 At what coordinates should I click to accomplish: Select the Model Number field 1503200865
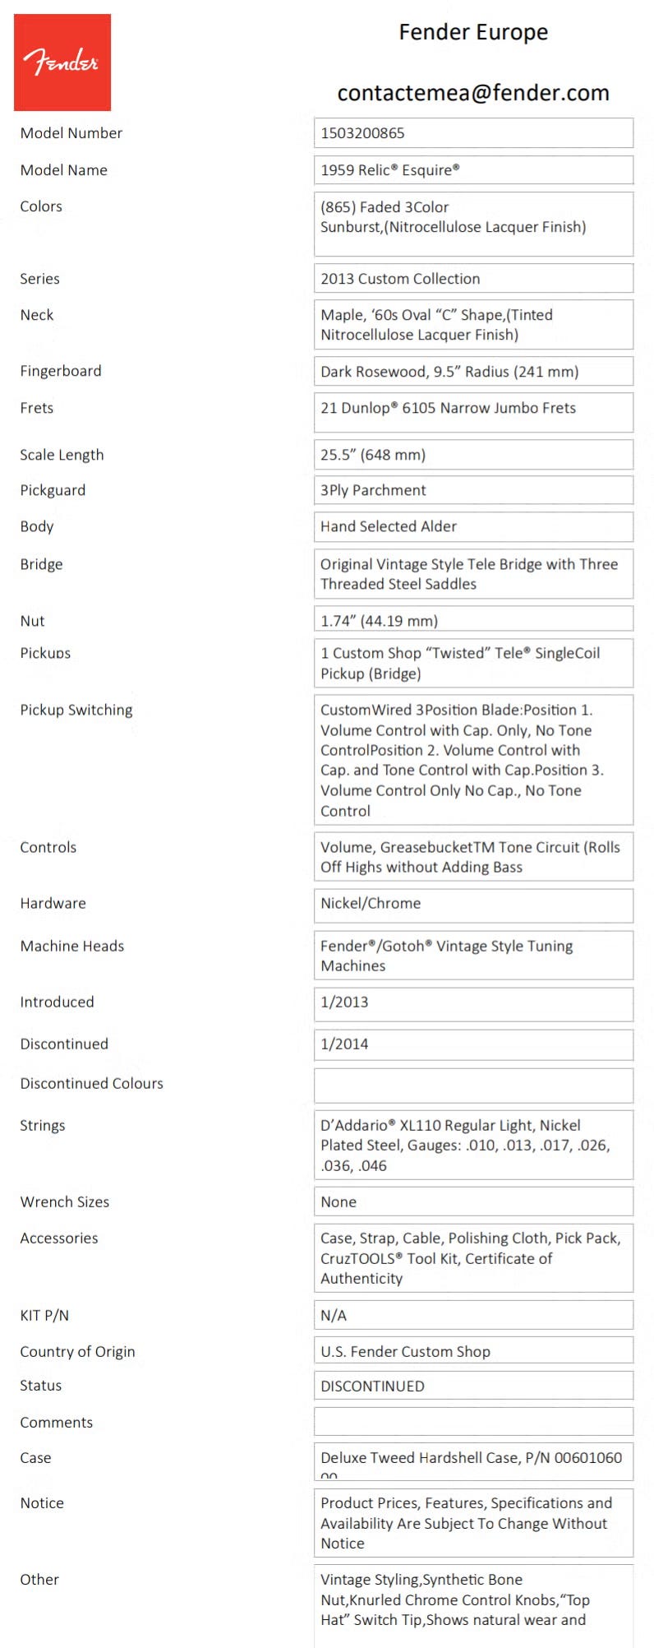coord(473,133)
